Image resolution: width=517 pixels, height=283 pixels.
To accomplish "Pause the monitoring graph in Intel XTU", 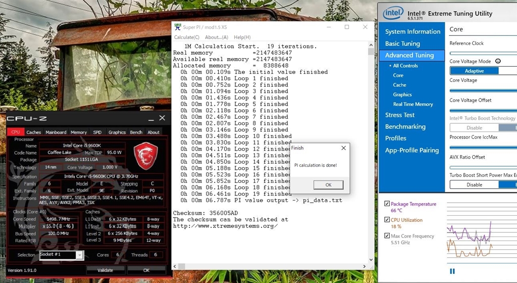I will [452, 271].
